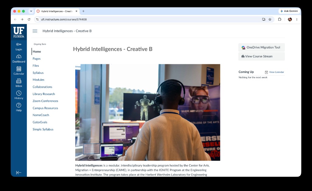312x191 pixels.
Task: Go back with the browser back arrow
Action: (15, 19)
